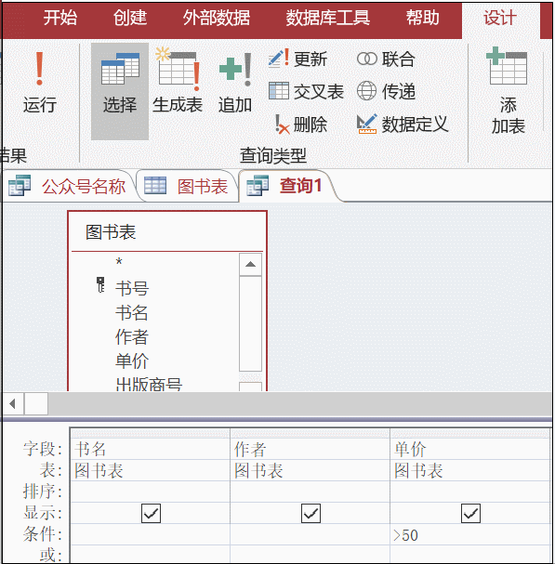Image resolution: width=555 pixels, height=564 pixels.
Task: Click the 条件 cell containing >50
Action: (469, 535)
